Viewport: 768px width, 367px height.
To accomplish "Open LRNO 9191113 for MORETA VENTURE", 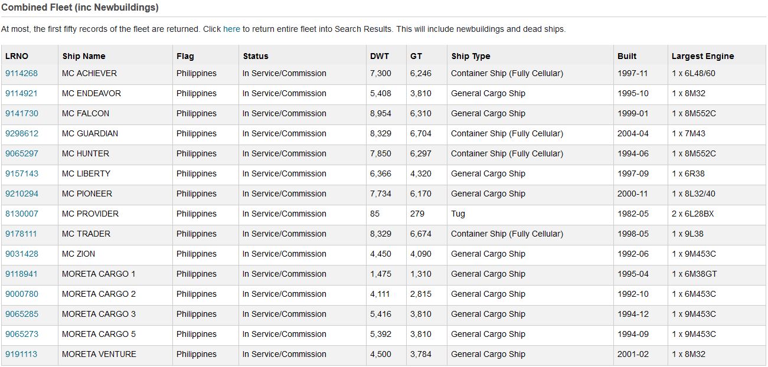I will (21, 354).
